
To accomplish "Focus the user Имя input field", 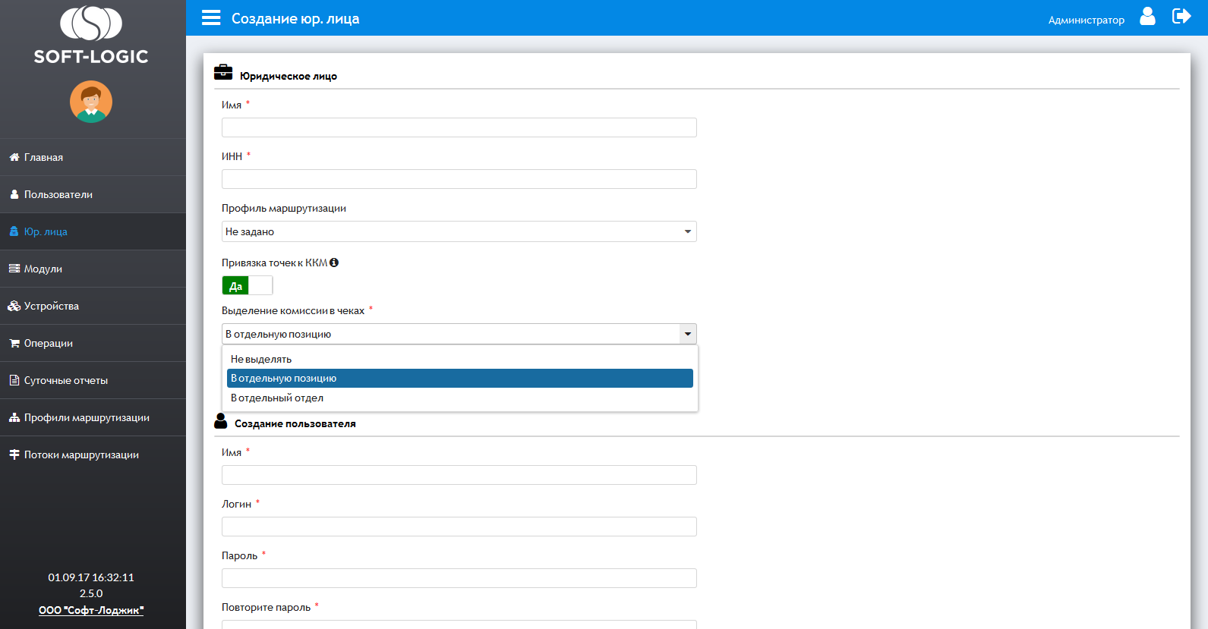I will (459, 475).
